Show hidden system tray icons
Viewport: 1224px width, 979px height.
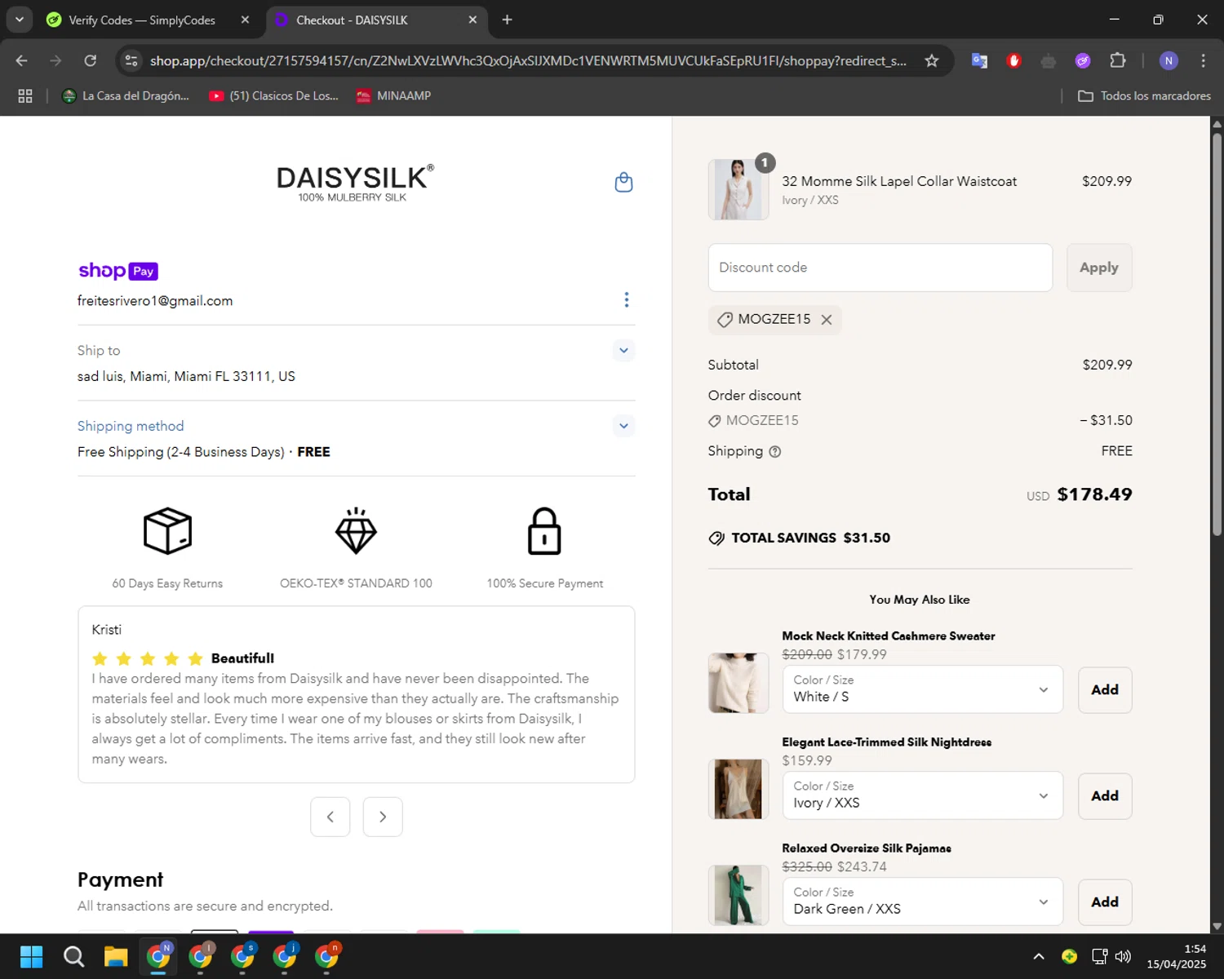[1039, 956]
